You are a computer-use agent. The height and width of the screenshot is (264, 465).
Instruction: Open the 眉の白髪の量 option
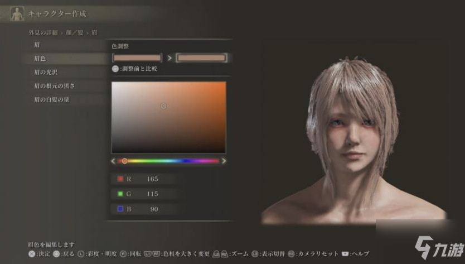(x=64, y=99)
